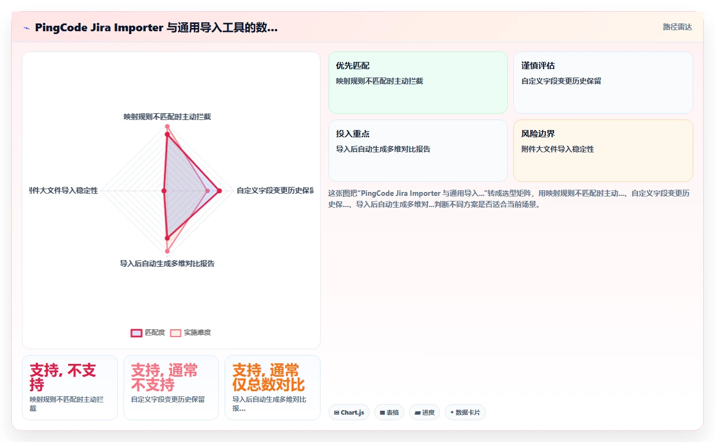Click the 数据卡片 tag icon
Image resolution: width=715 pixels, height=442 pixels.
point(452,412)
